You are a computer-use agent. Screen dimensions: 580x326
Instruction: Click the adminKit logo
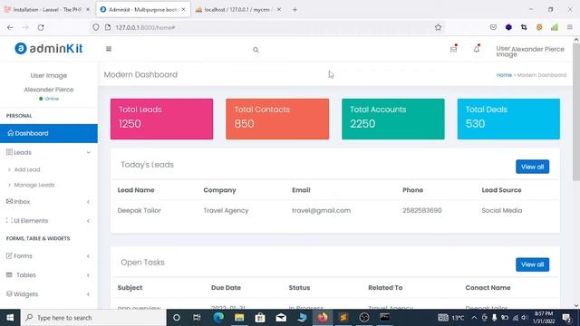(48, 48)
